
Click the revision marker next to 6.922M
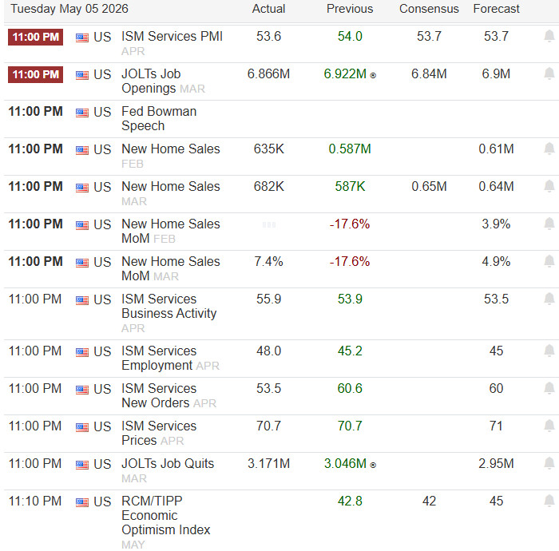click(373, 75)
